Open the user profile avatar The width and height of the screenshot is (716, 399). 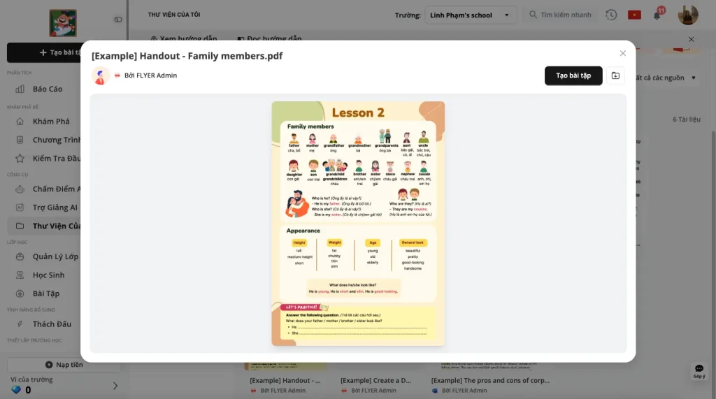[x=687, y=15]
